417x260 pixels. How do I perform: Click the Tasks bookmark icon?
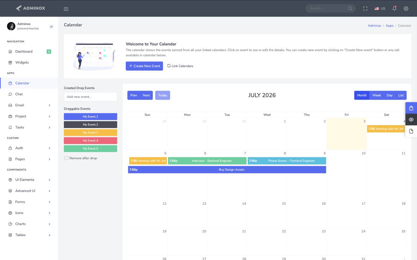(x=10, y=127)
